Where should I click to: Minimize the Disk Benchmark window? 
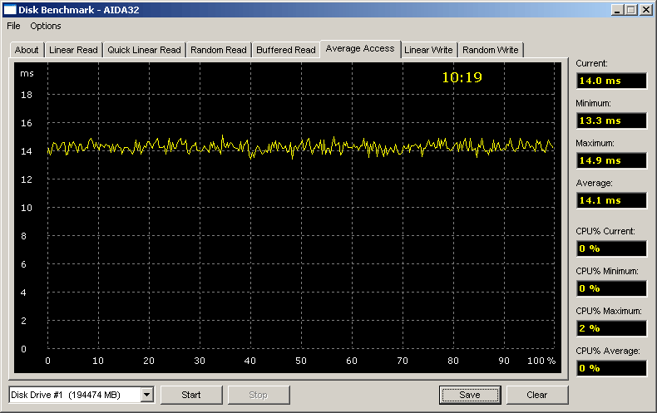pyautogui.click(x=616, y=10)
